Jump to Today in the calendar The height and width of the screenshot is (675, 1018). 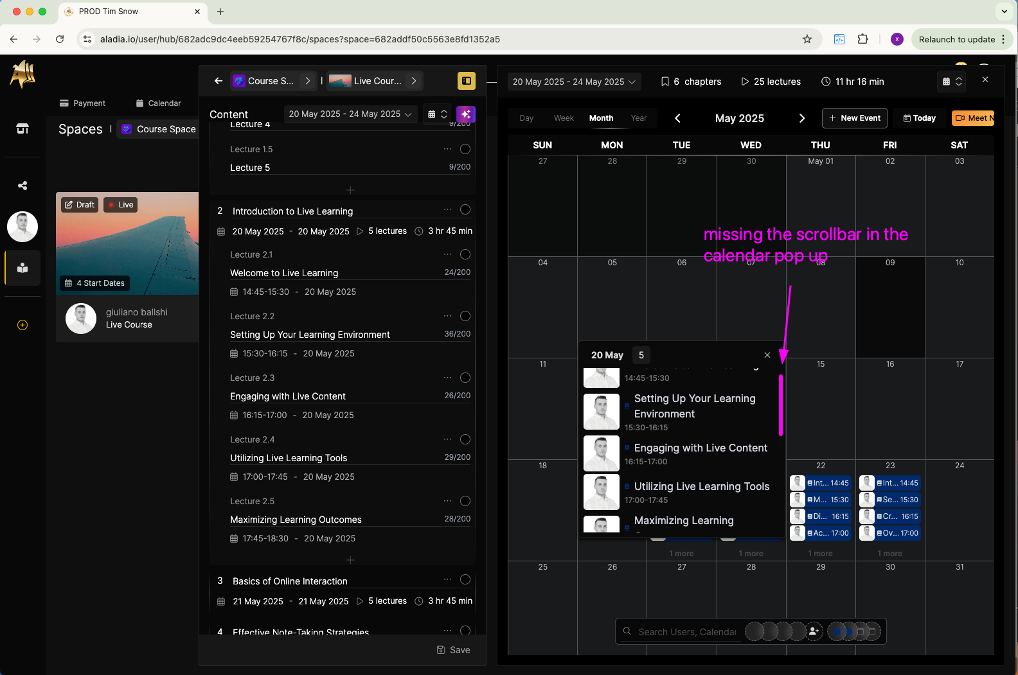pos(919,118)
